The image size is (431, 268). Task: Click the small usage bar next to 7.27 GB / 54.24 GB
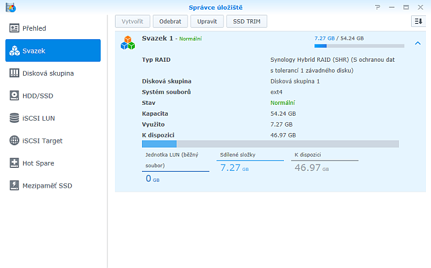(359, 46)
